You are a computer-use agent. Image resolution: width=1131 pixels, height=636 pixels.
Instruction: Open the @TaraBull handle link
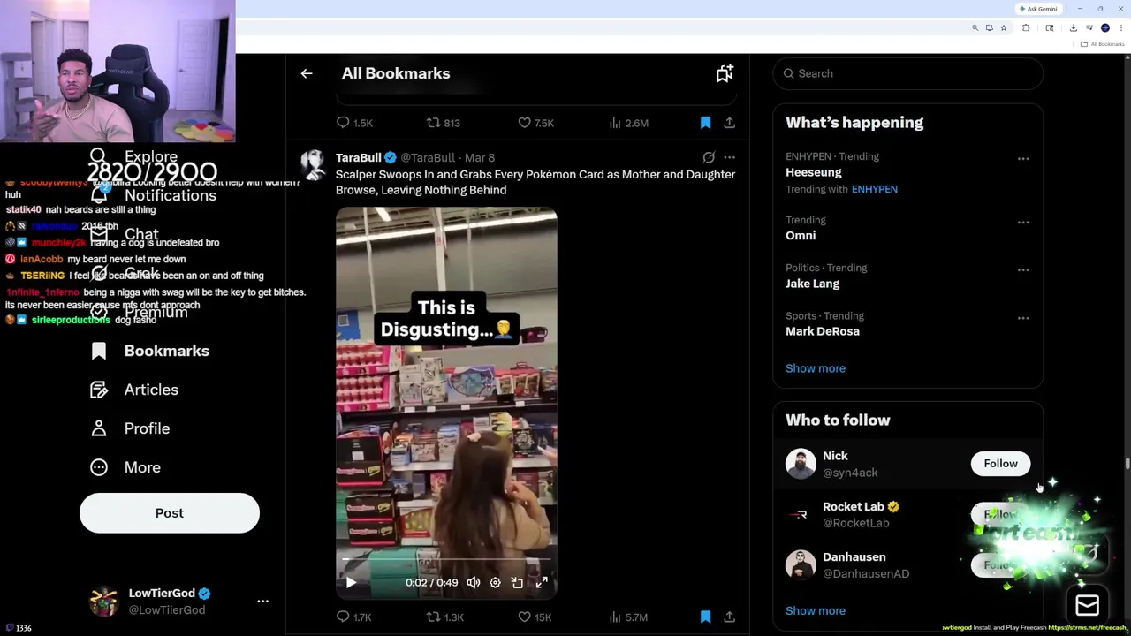[428, 157]
